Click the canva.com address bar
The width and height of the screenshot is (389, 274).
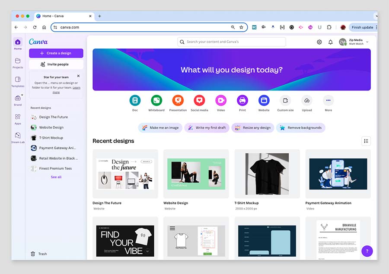[149, 27]
